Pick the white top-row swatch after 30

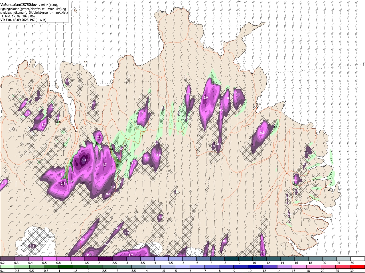click(x=358, y=259)
